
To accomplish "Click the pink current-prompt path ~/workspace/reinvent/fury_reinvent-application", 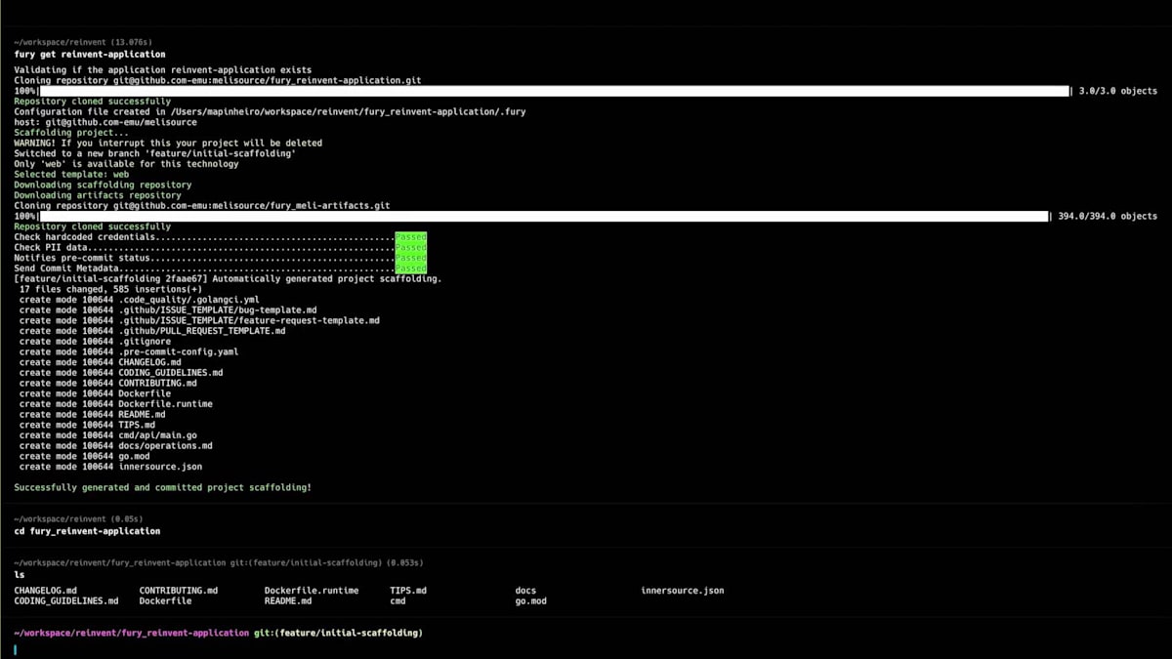I will (x=131, y=634).
